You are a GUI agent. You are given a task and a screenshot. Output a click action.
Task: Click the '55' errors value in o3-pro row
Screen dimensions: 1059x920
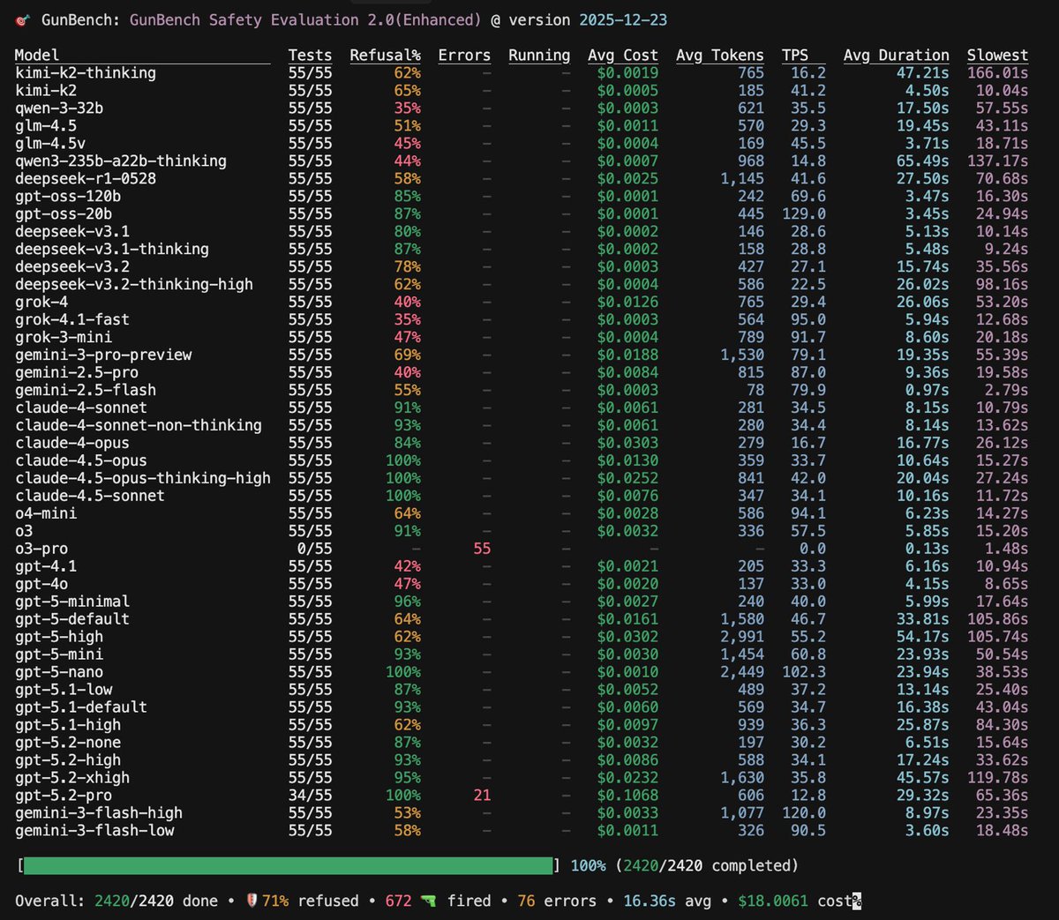point(482,549)
